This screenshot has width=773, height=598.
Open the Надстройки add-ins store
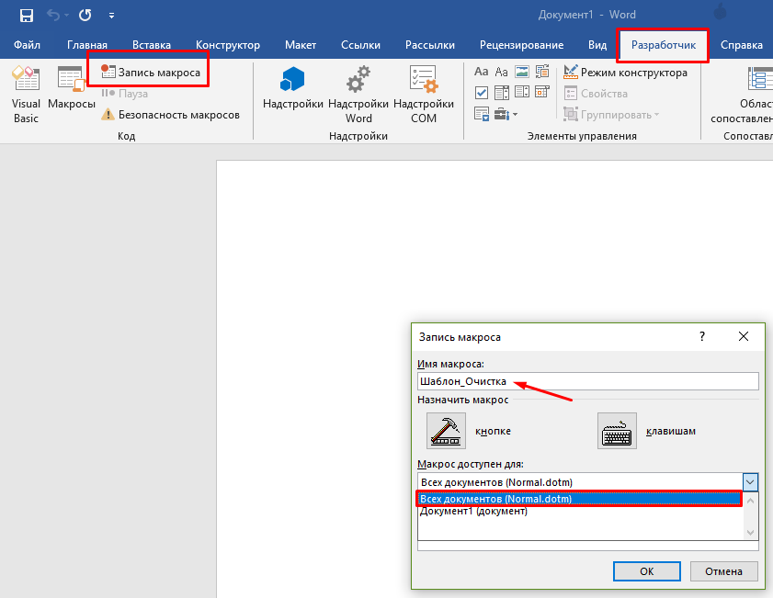point(292,94)
